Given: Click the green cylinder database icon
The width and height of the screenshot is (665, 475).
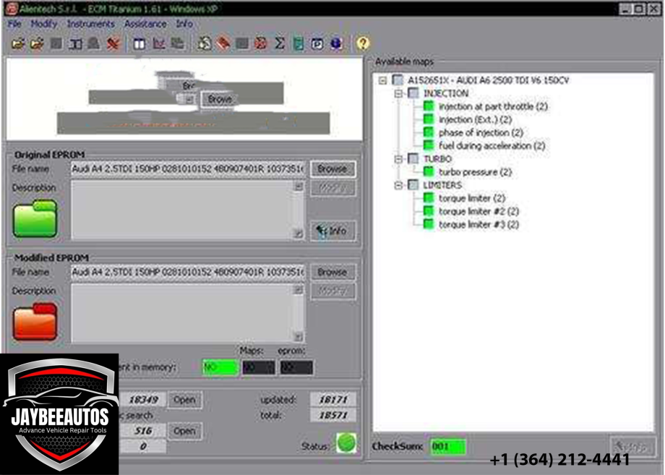Looking at the screenshot, I should (299, 43).
